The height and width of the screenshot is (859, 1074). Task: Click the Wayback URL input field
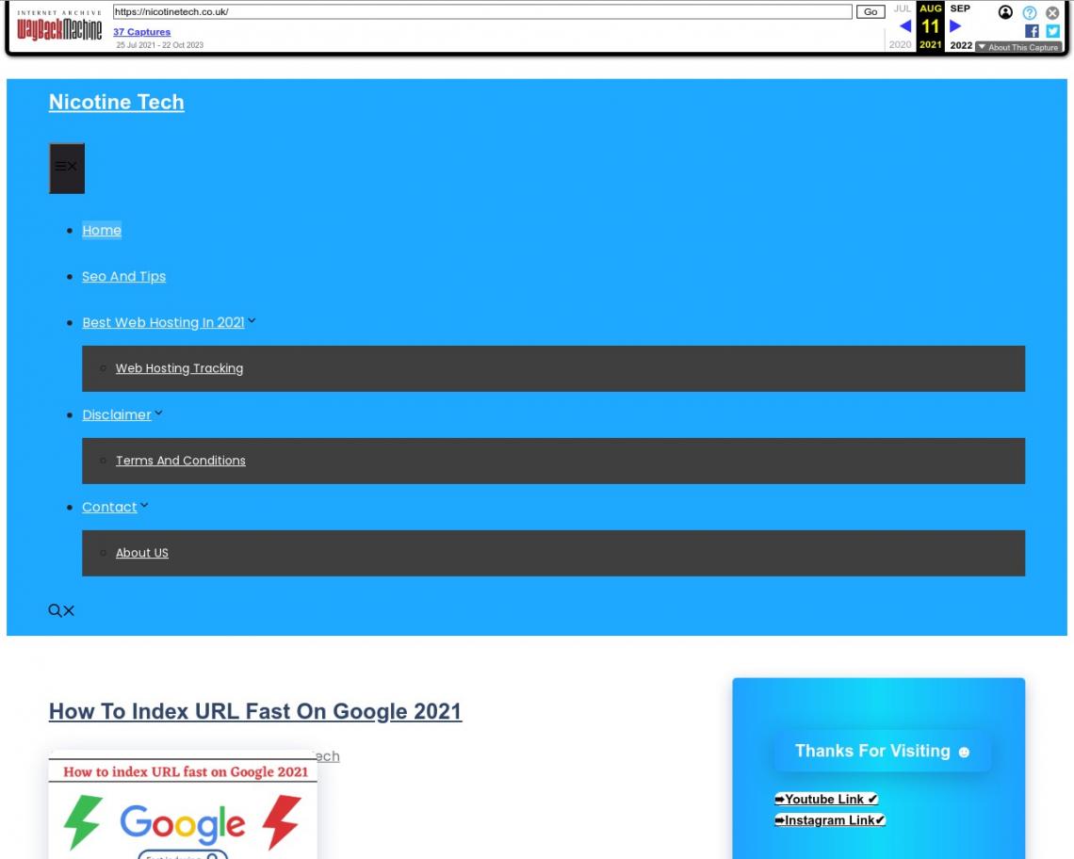tap(480, 12)
